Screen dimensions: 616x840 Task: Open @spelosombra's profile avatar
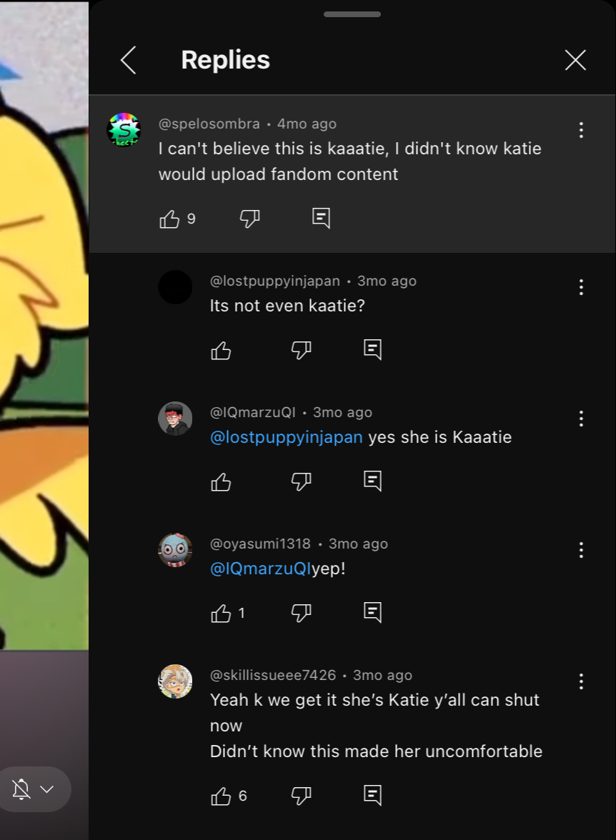[124, 130]
